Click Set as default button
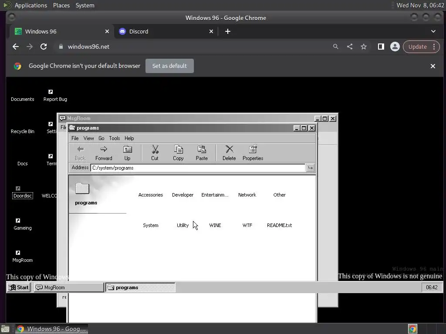 click(x=169, y=66)
